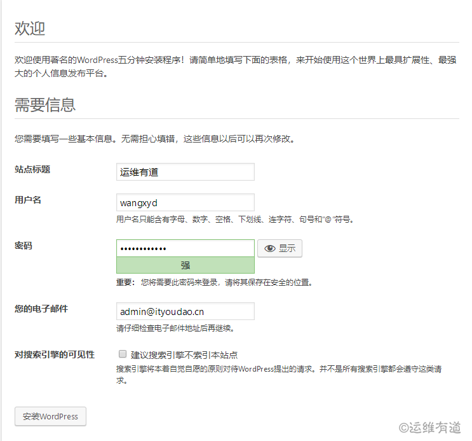Screen dimensions: 472x441
Task: Click the 重要 password reminder note
Action: (213, 282)
